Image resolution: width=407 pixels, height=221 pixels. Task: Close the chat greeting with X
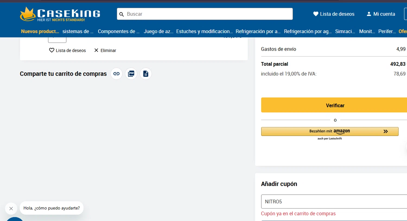[11, 209]
